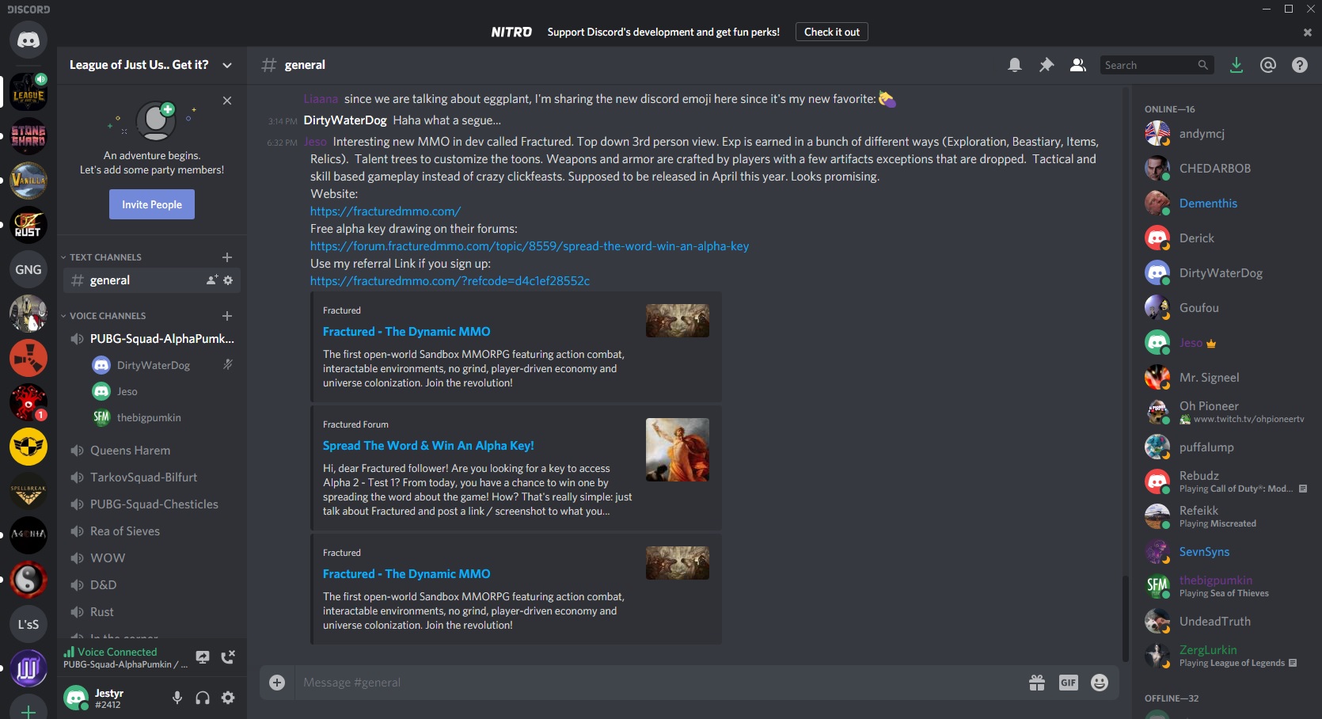
Task: Join PUBG-Squad-Chesticles voice channel
Action: click(x=152, y=504)
